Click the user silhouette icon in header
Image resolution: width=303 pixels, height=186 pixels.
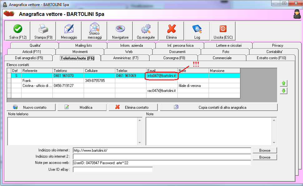point(297,14)
